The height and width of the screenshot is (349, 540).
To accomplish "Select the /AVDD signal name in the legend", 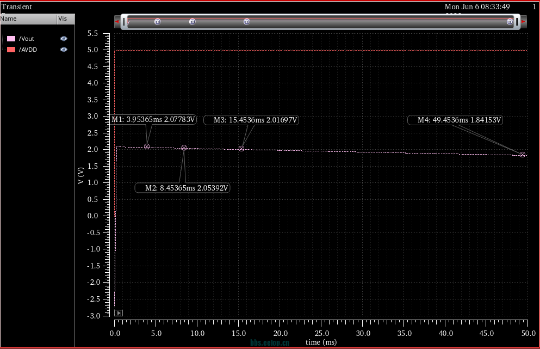I will (28, 50).
